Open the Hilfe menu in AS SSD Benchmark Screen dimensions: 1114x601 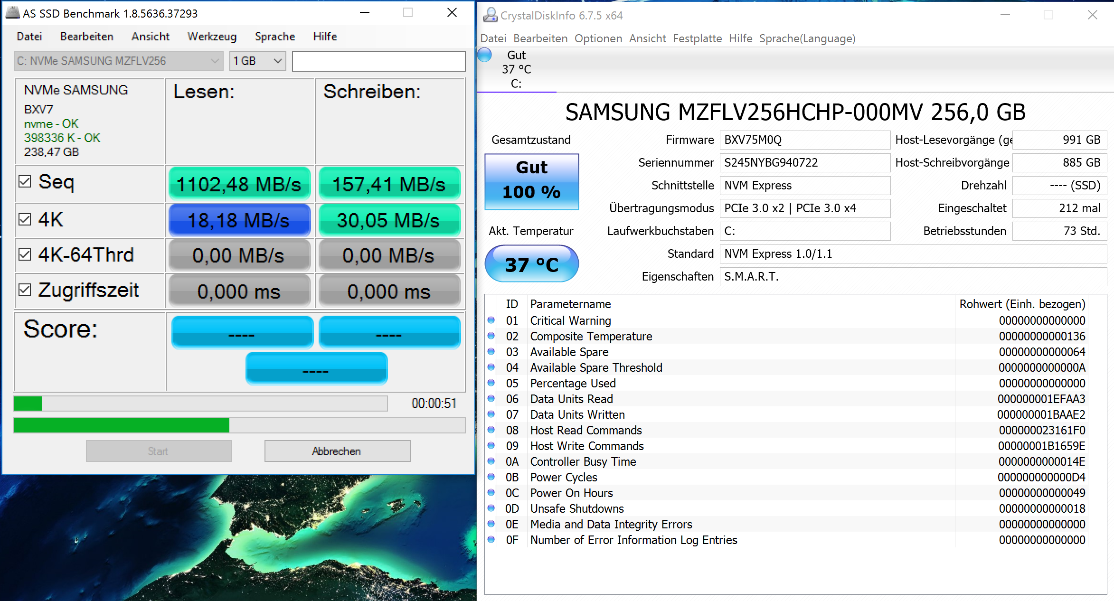coord(325,37)
